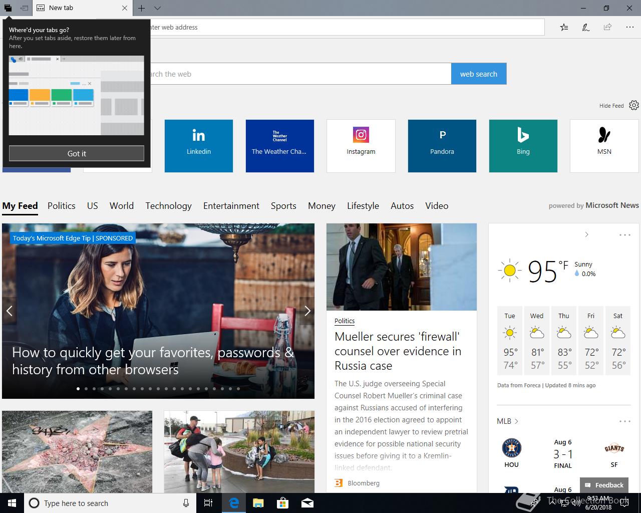Switch to the Sports feed tab
The height and width of the screenshot is (513, 641).
pyautogui.click(x=283, y=206)
